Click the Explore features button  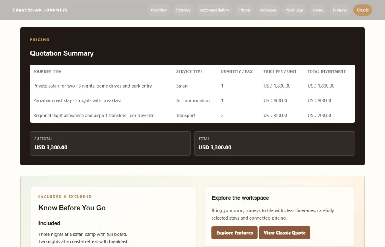point(235,233)
